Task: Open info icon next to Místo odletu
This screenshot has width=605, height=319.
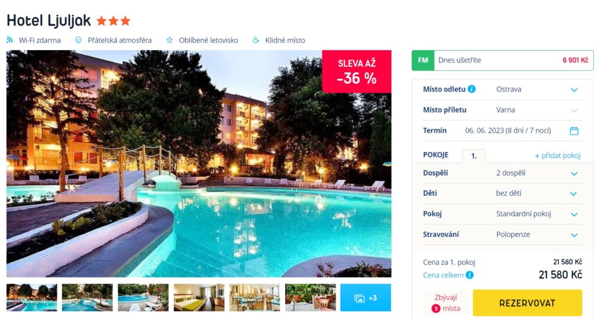Action: (x=471, y=89)
